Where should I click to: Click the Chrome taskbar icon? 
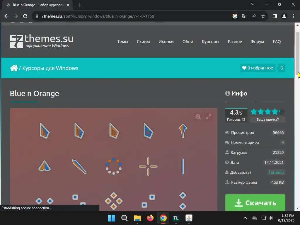tap(163, 218)
